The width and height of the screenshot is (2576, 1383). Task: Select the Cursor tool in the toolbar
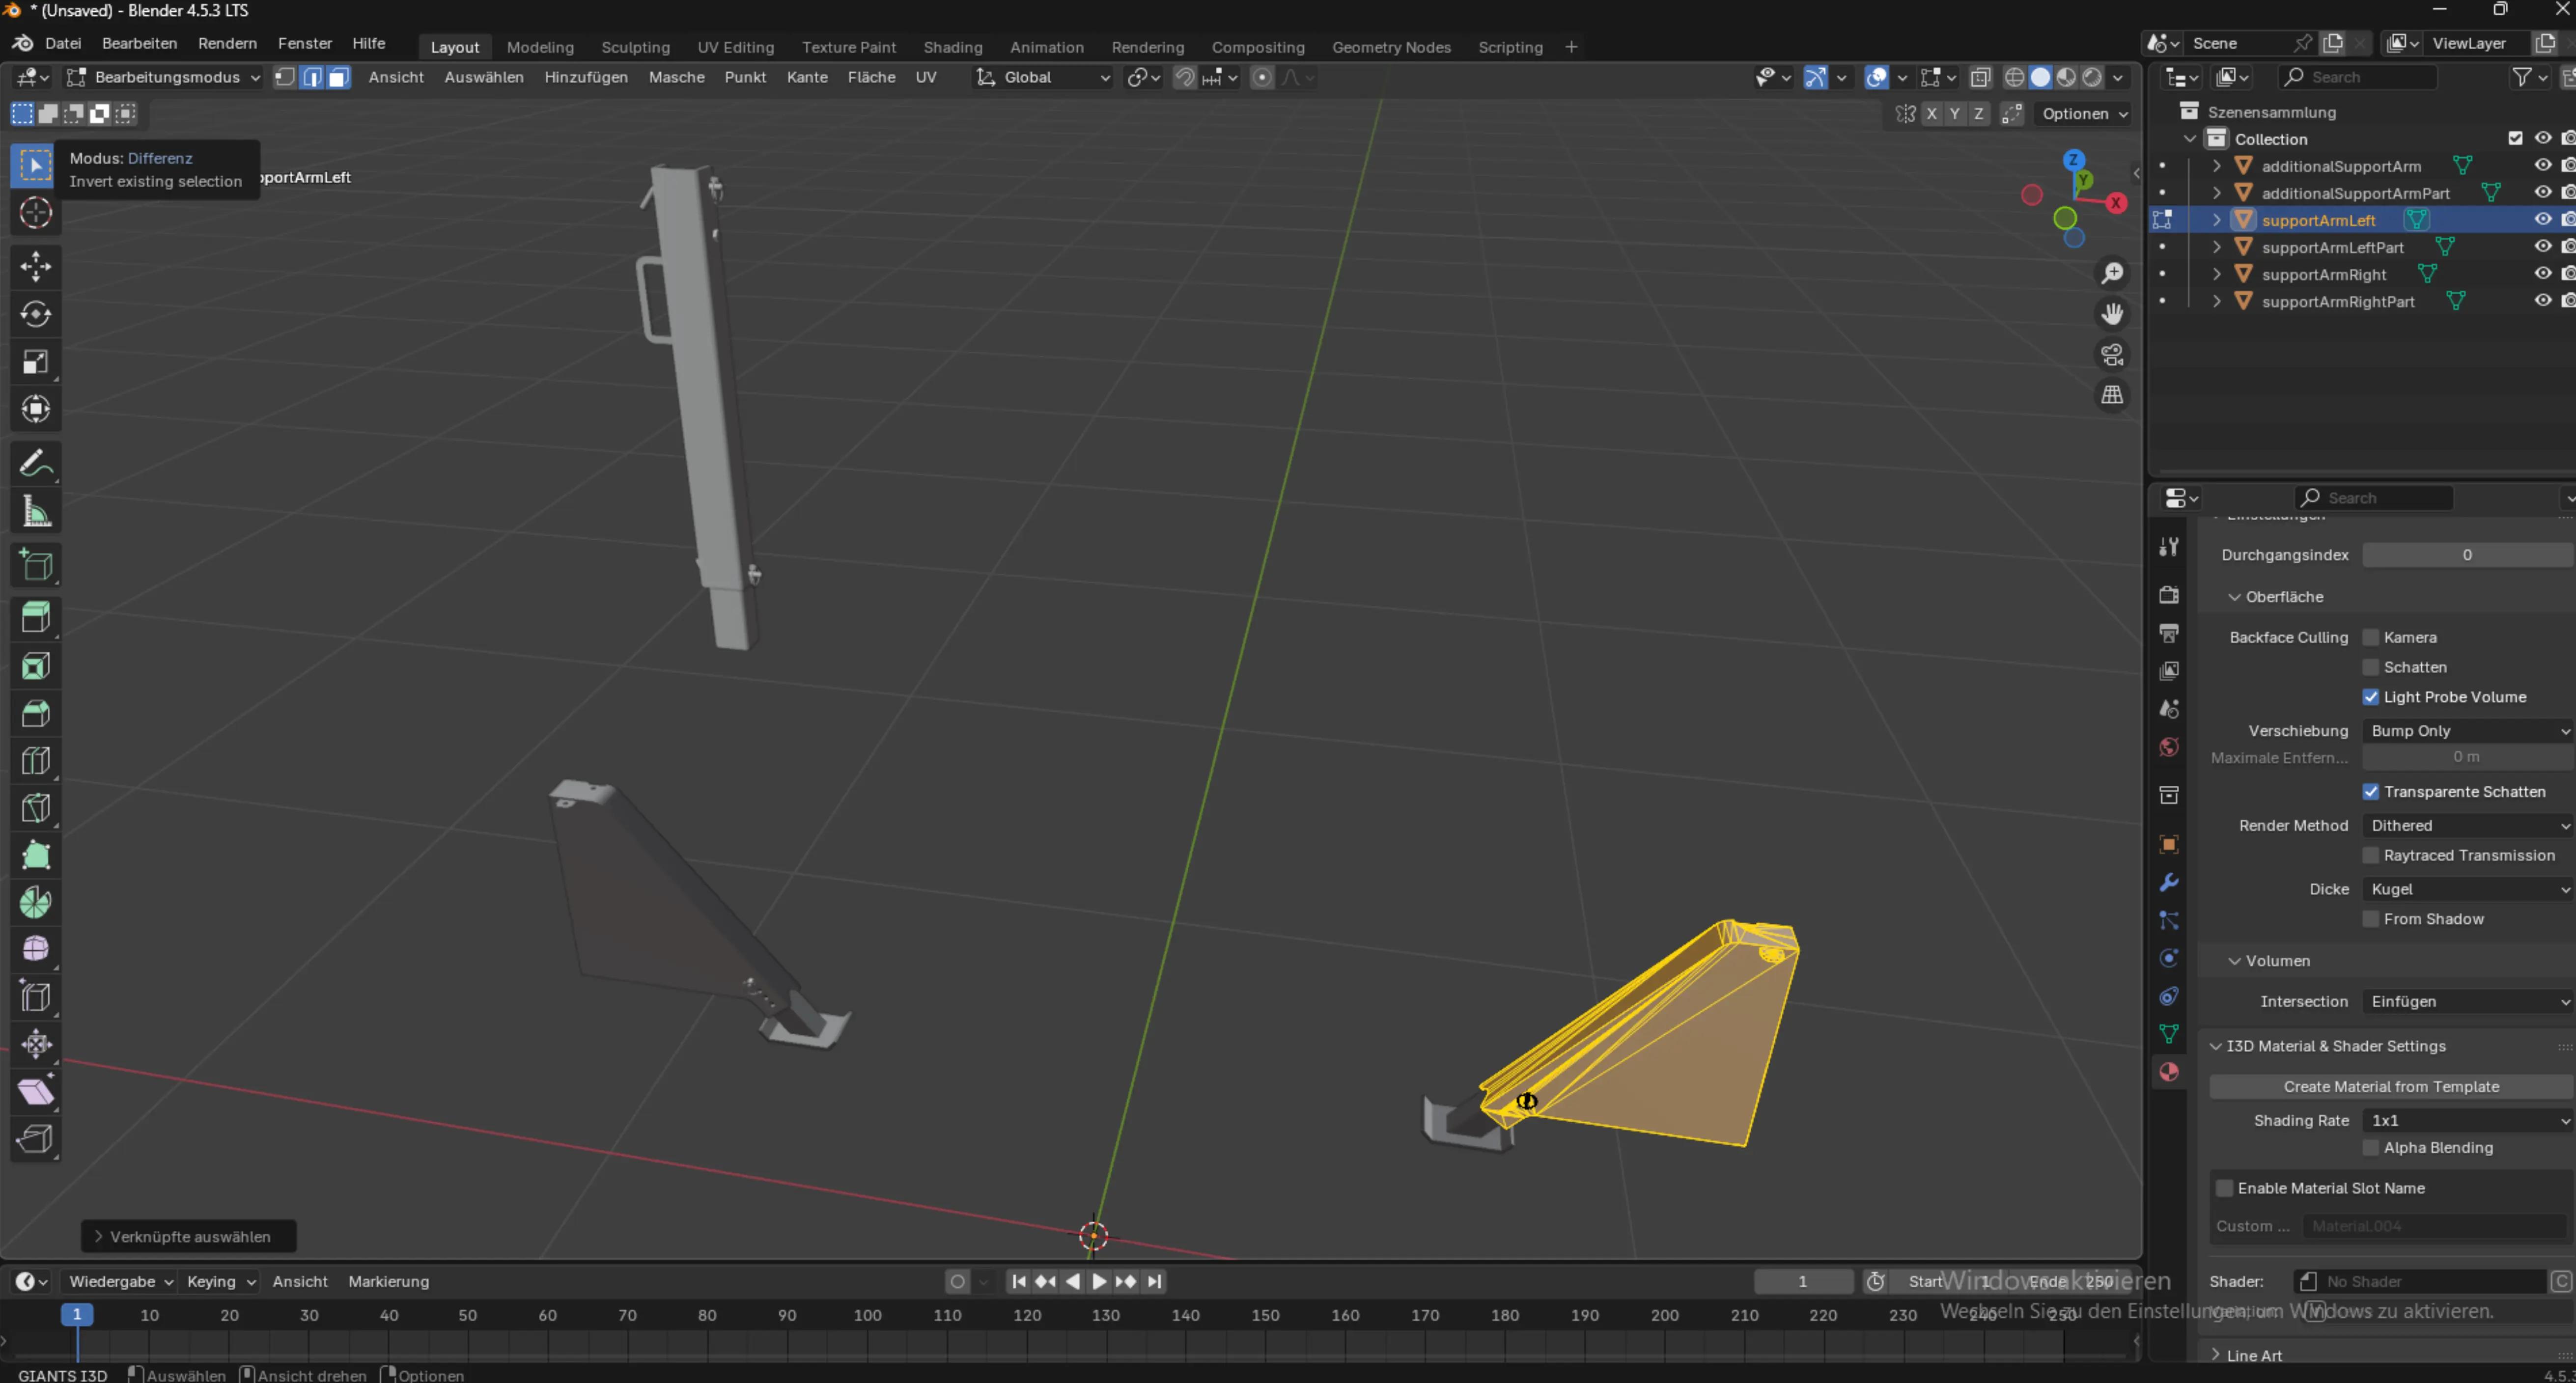pyautogui.click(x=35, y=213)
